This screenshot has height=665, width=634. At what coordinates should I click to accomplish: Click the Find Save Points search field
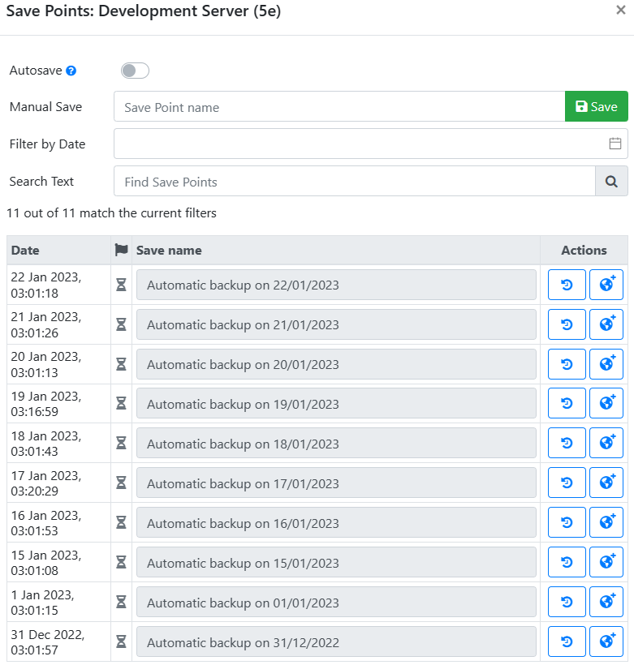(x=355, y=182)
